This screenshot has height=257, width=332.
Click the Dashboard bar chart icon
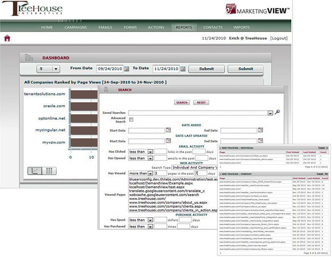click(29, 58)
